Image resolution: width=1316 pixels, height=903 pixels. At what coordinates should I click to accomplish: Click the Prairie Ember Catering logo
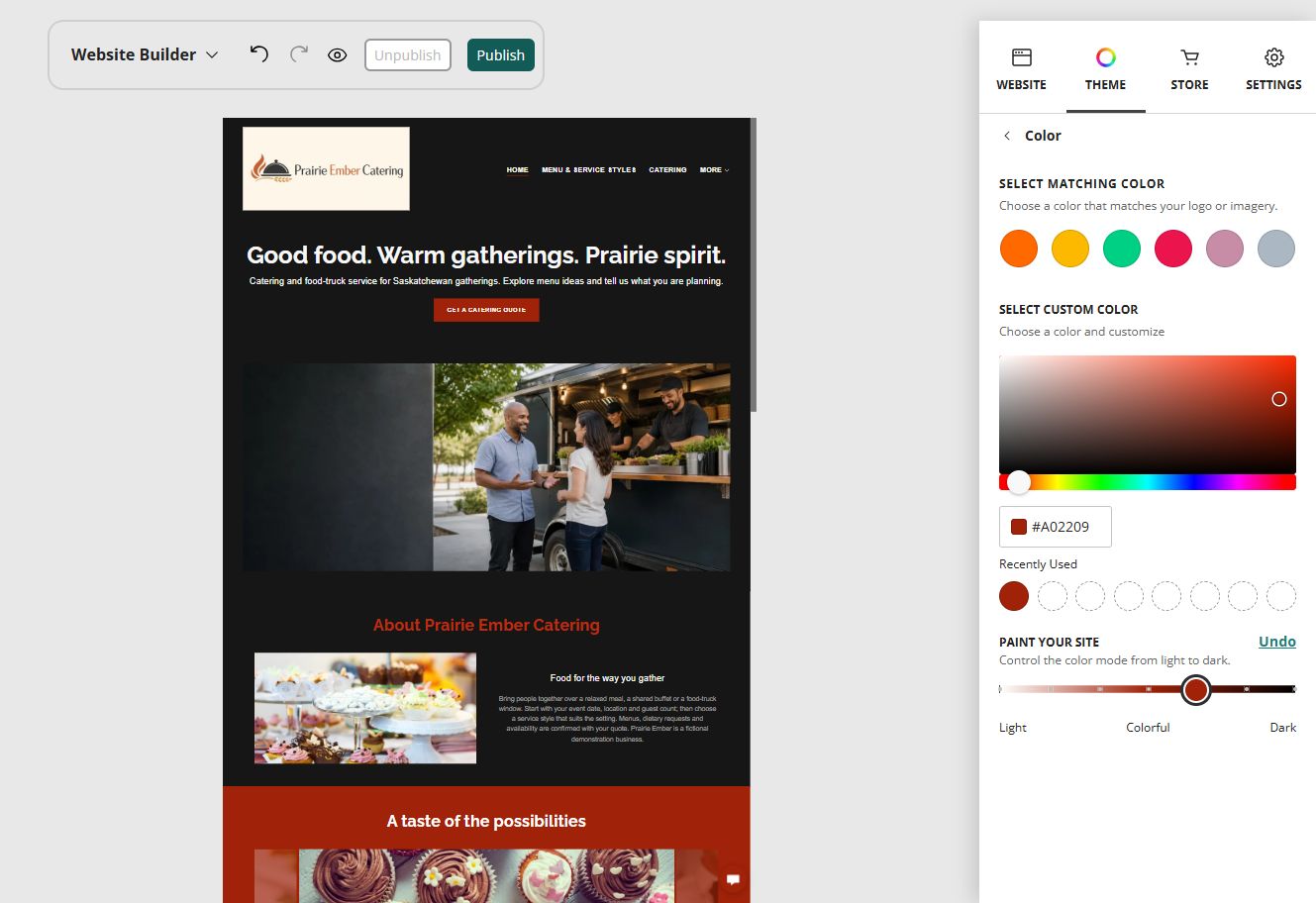coord(326,168)
